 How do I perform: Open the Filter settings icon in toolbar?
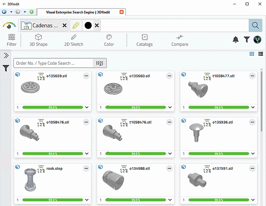coord(12,40)
